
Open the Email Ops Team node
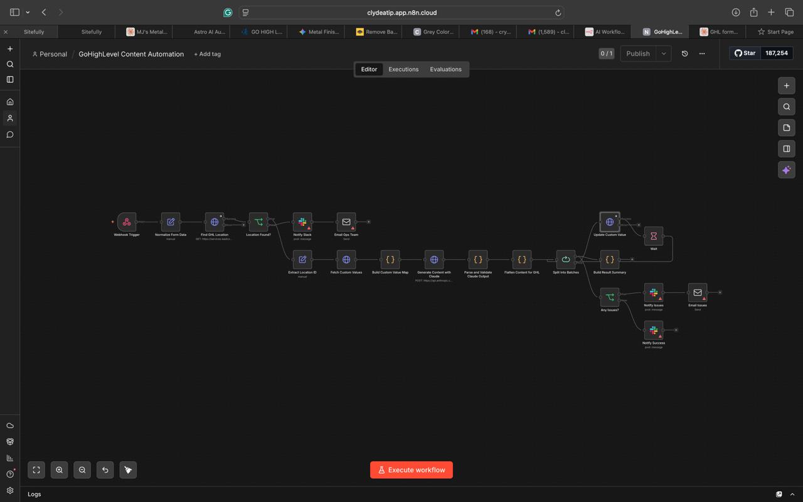pos(346,222)
